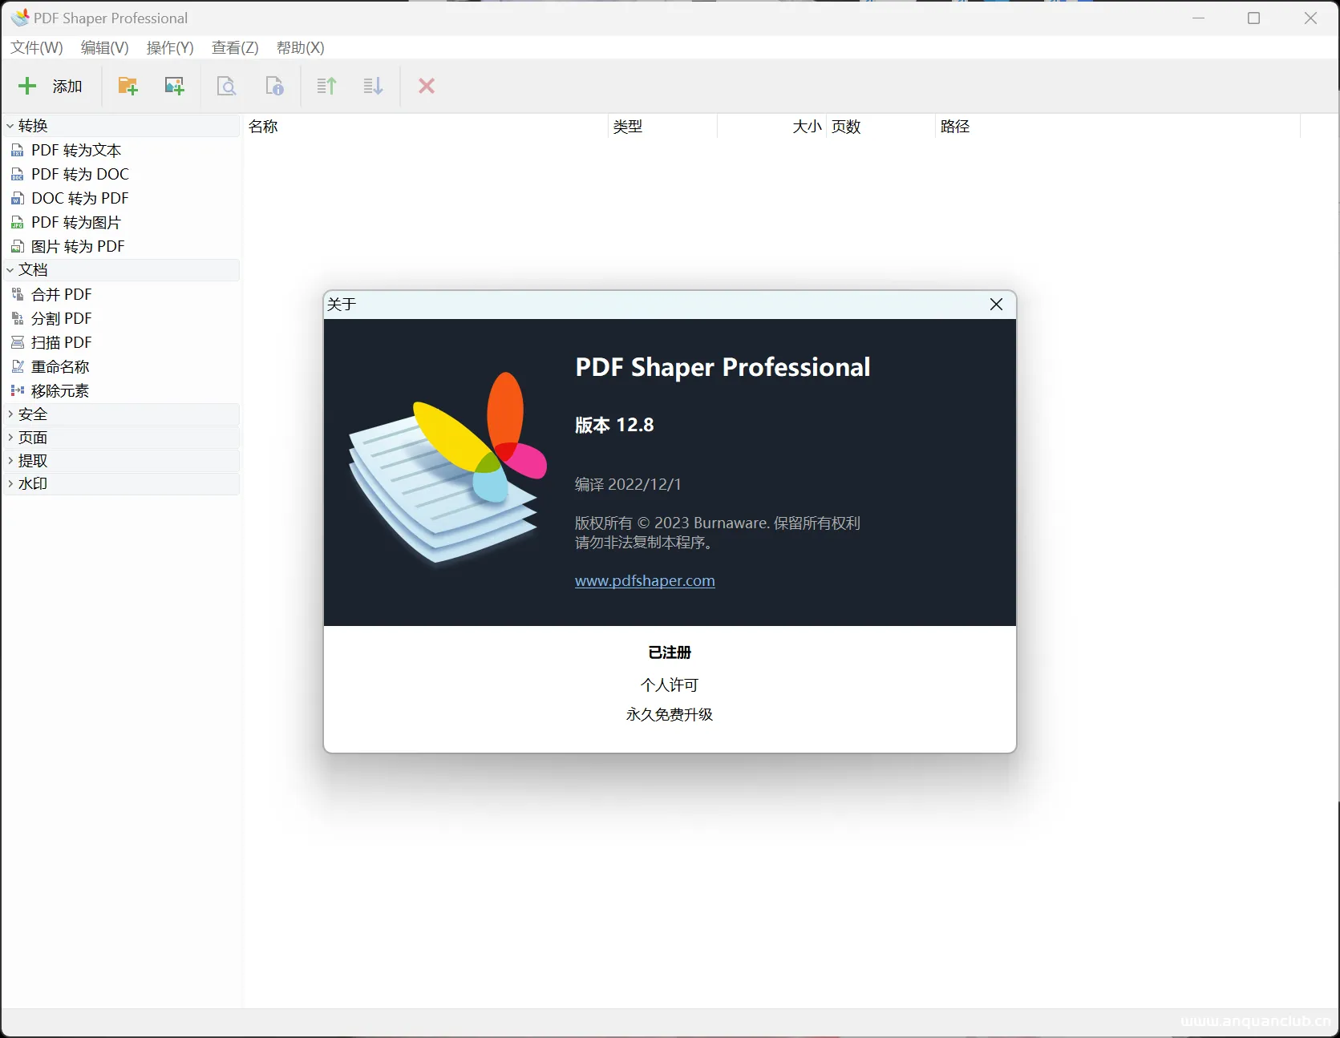Screen dimensions: 1340x1038
Task: Select the PDF 转为图片 tool
Action: coord(75,222)
